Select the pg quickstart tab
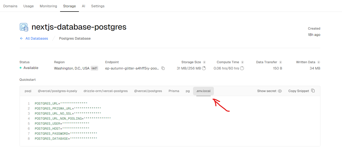 coord(188,91)
